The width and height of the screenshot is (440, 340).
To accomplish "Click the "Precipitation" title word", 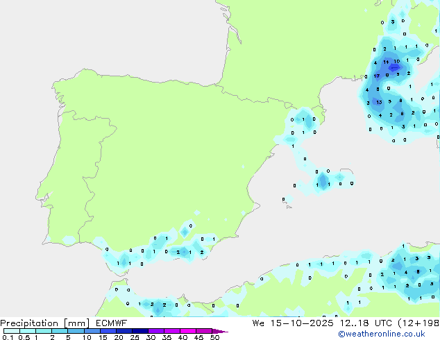I will point(29,323).
